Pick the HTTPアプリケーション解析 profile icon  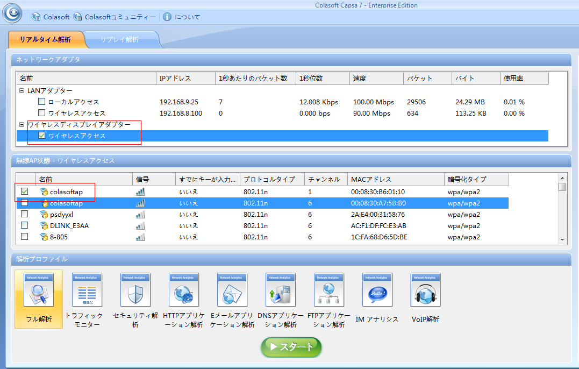point(183,290)
